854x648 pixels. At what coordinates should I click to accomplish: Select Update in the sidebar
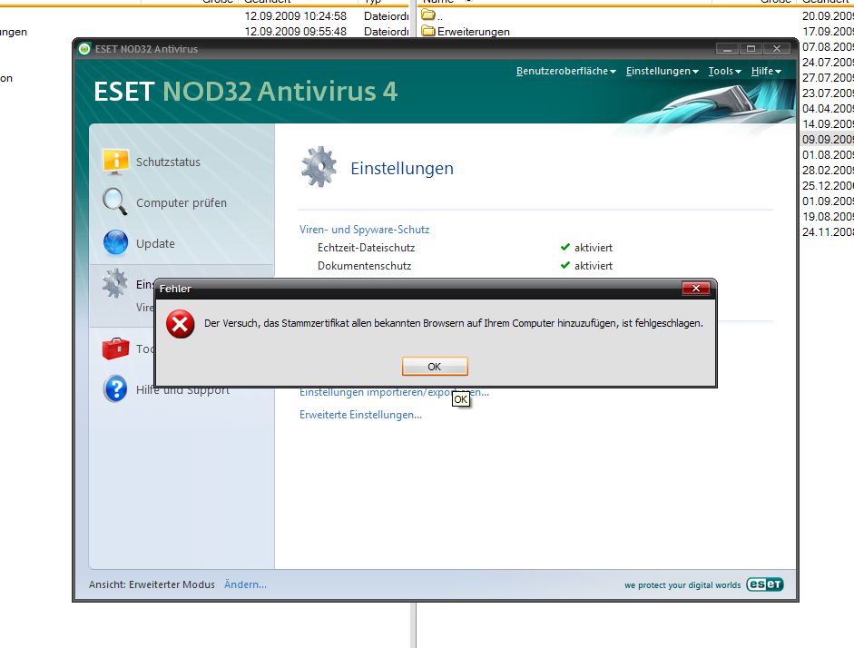click(x=155, y=243)
